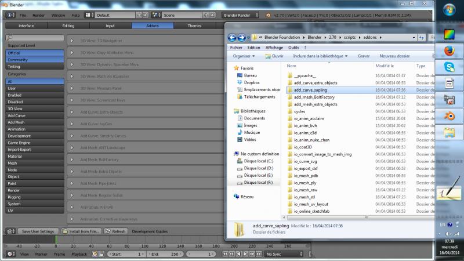This screenshot has width=464, height=261.
Task: Open the Blender File menu
Action: pos(23,15)
